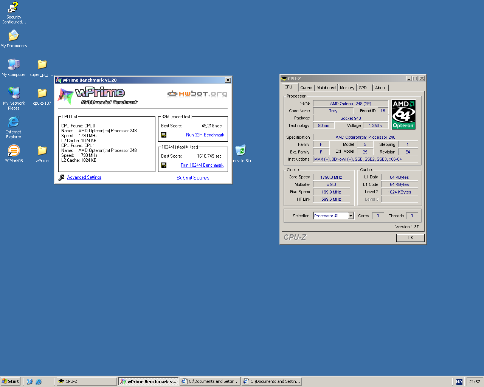Screen dimensions: 484x387
Task: Switch to Memory tab in CPU-Z
Action: tap(347, 88)
